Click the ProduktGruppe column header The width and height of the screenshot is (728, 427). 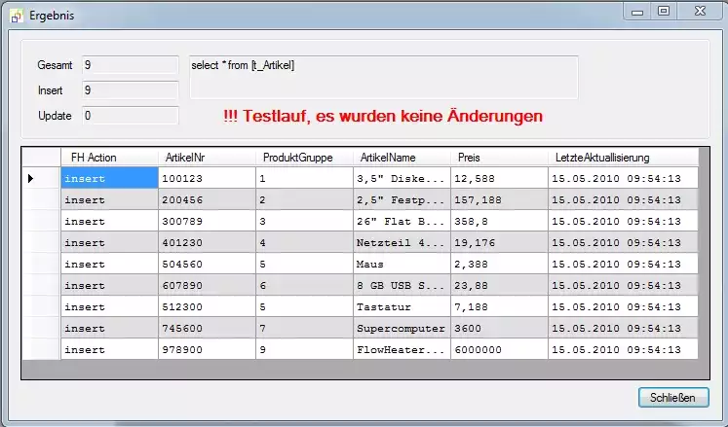point(303,158)
